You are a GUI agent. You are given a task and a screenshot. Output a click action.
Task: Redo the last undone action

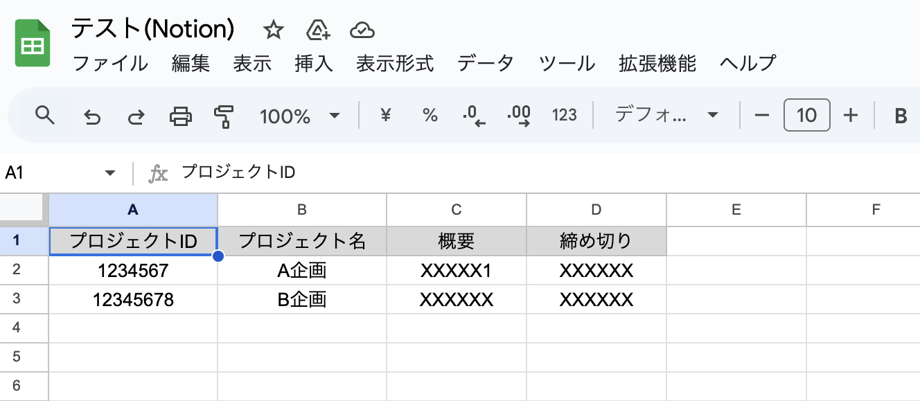(136, 116)
